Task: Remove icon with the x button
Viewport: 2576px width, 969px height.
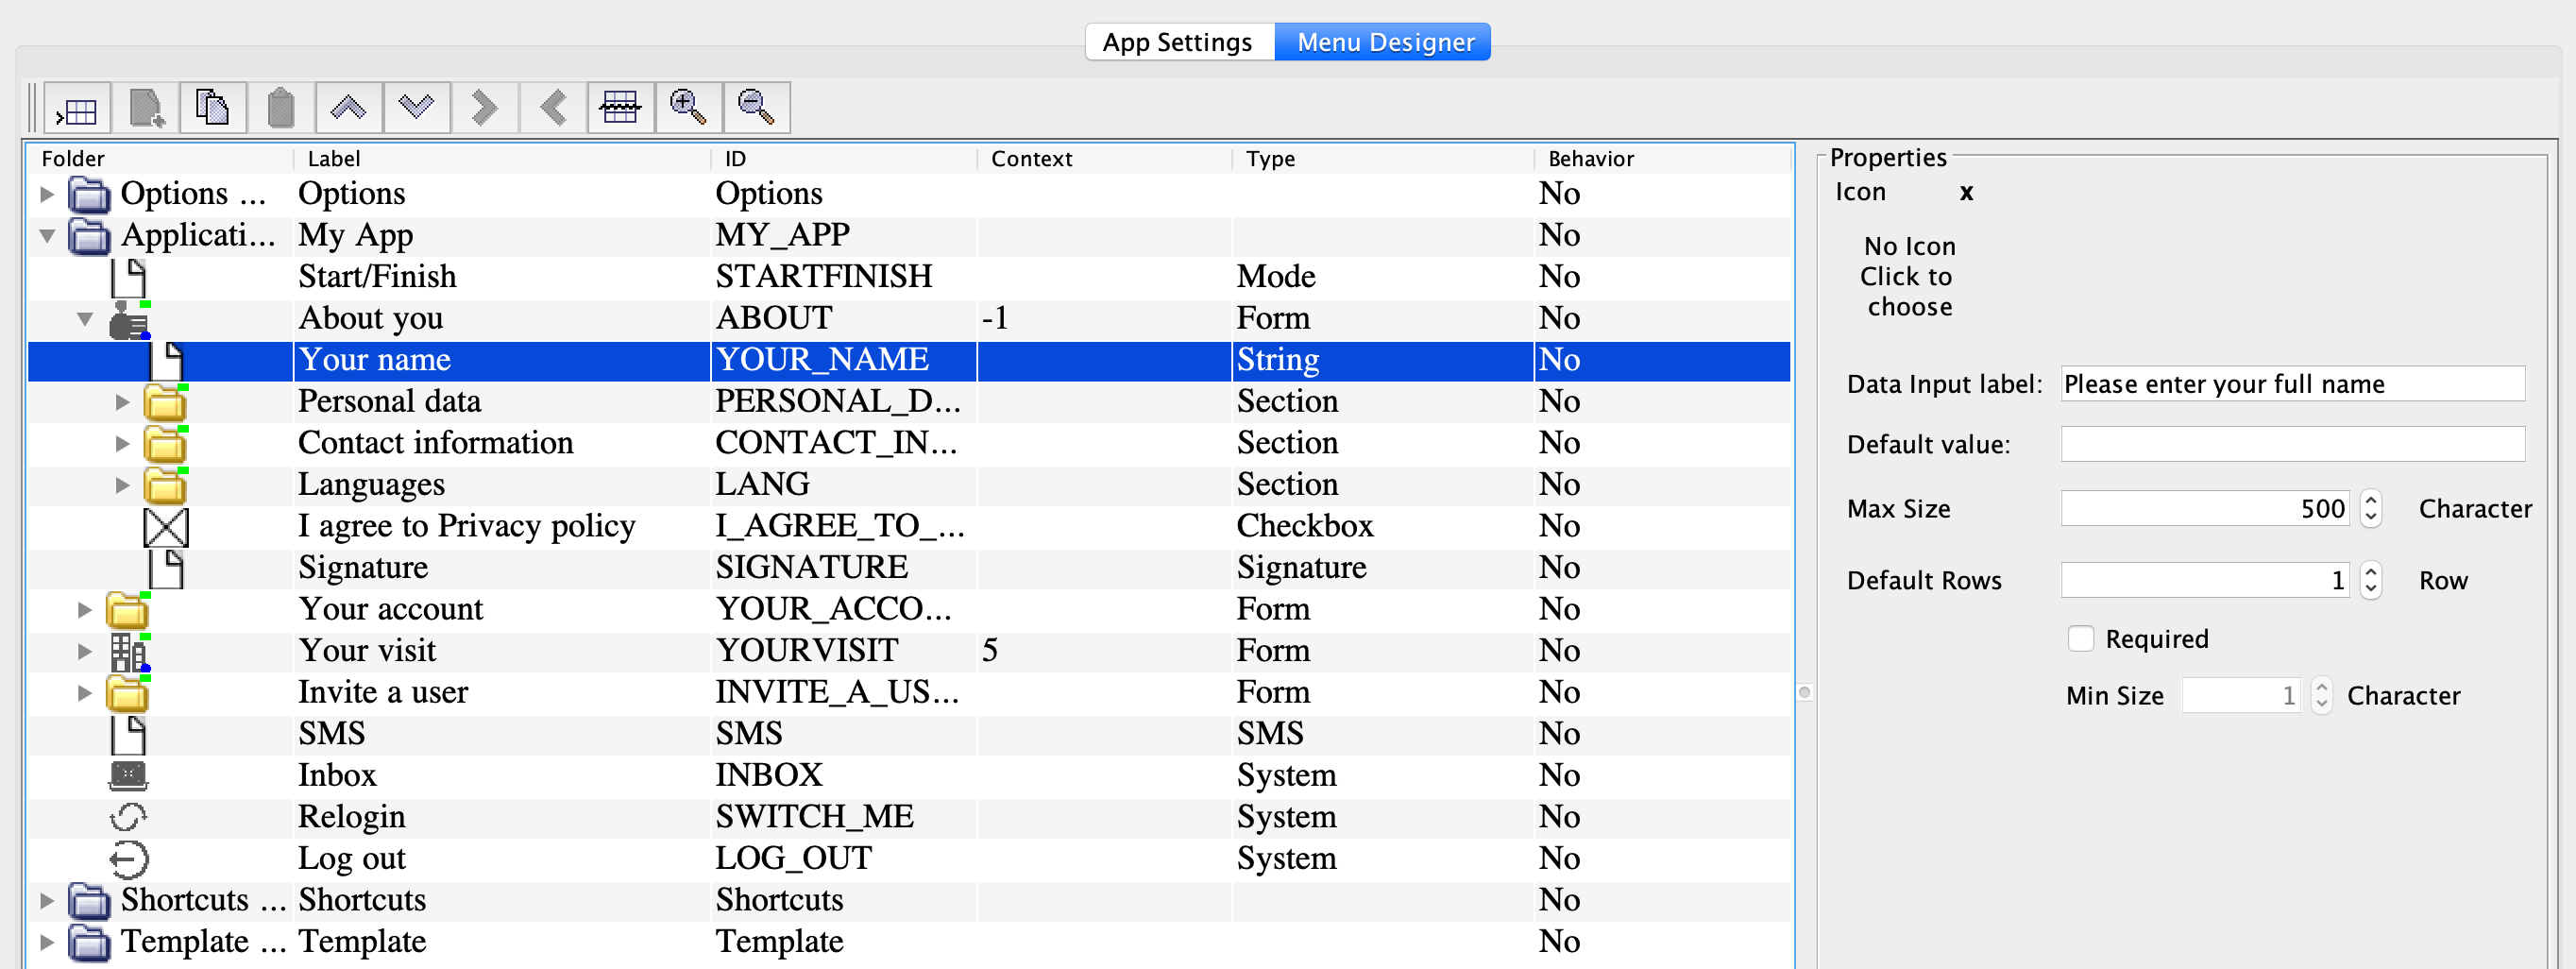Action: [x=1966, y=192]
